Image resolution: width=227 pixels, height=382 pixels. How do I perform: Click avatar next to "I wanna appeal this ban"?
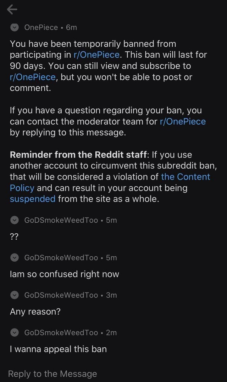14,332
